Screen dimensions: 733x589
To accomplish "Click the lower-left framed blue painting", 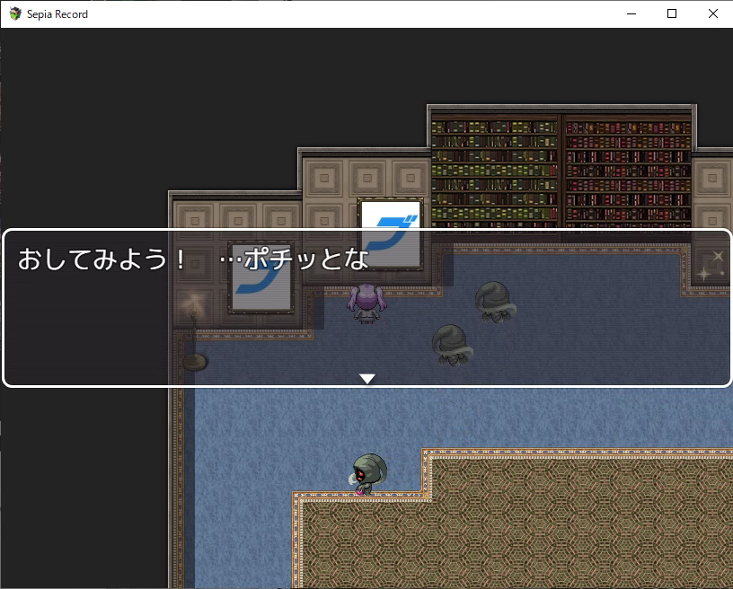I will point(261,278).
